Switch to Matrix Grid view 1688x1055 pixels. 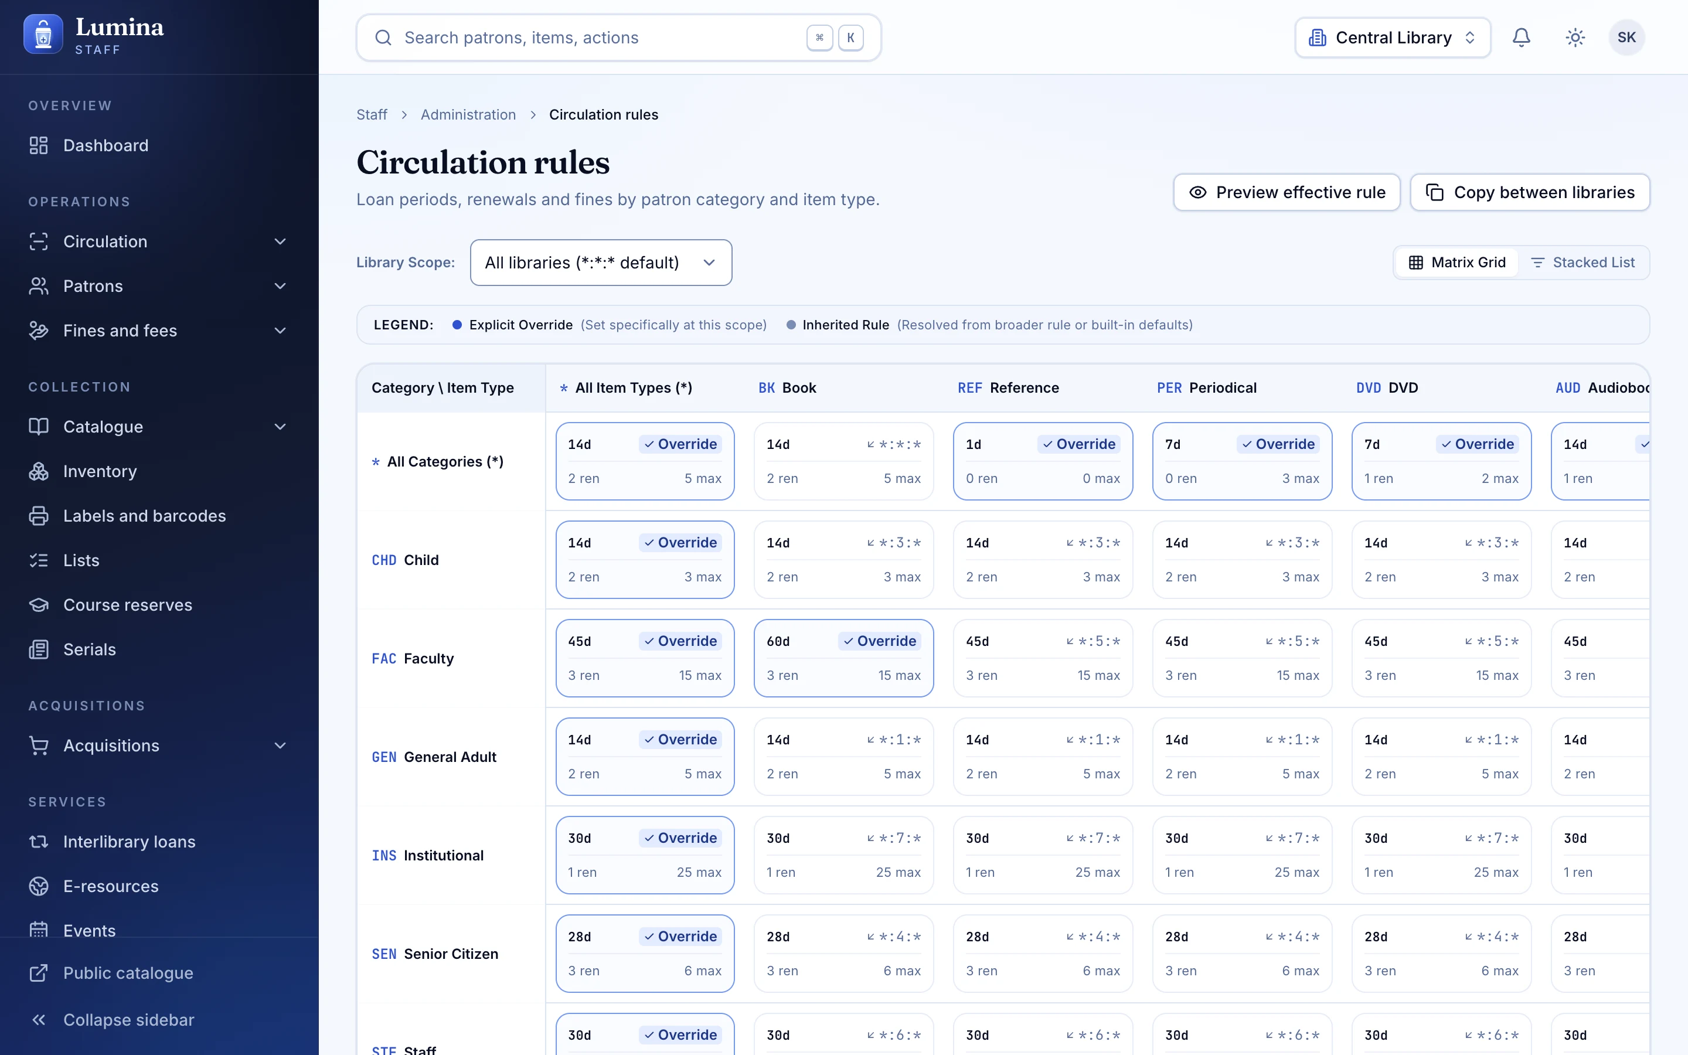point(1456,263)
